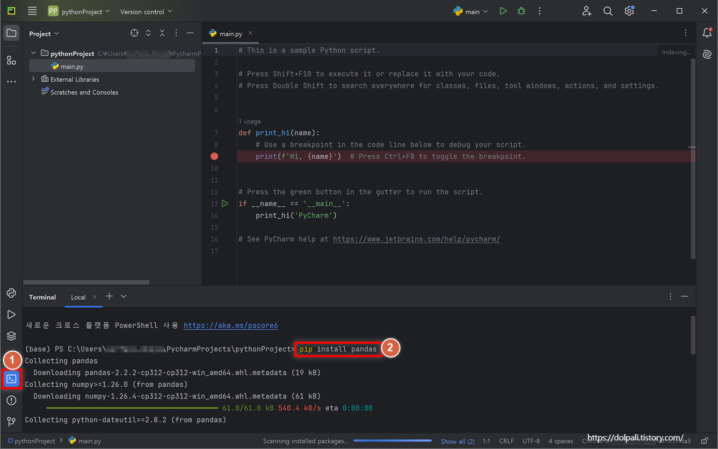Open the Python Packages tool window

pos(11,293)
